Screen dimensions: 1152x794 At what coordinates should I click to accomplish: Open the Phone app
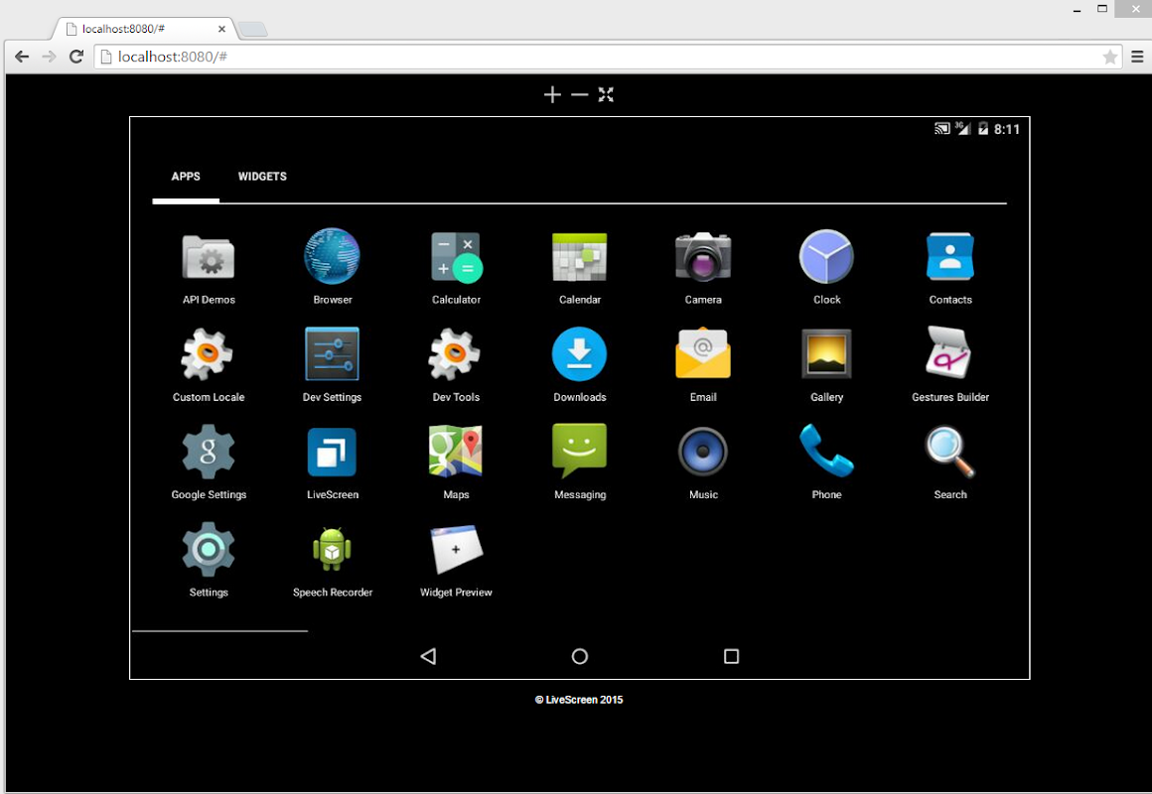826,451
